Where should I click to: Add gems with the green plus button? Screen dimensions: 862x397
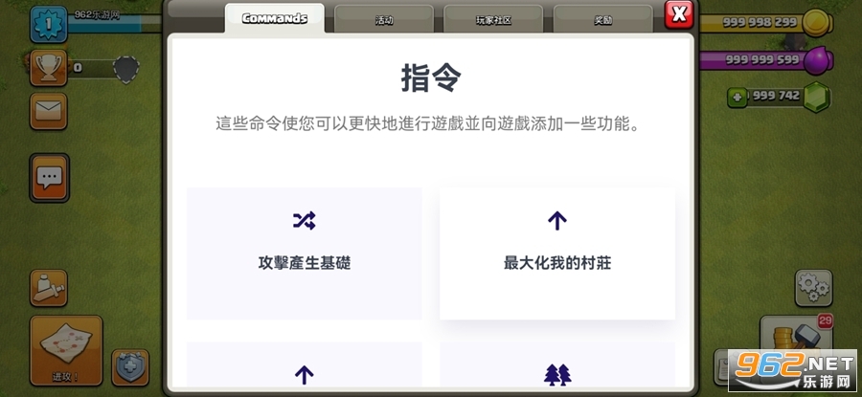(x=737, y=98)
